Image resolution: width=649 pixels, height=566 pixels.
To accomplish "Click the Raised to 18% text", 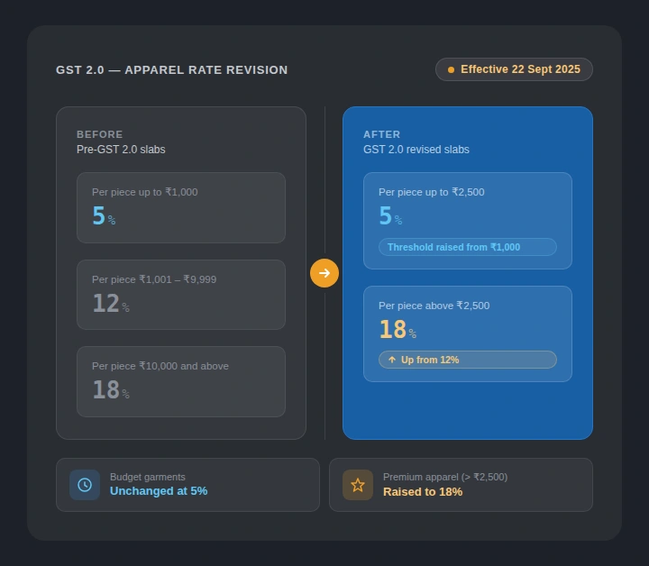I will (x=423, y=491).
